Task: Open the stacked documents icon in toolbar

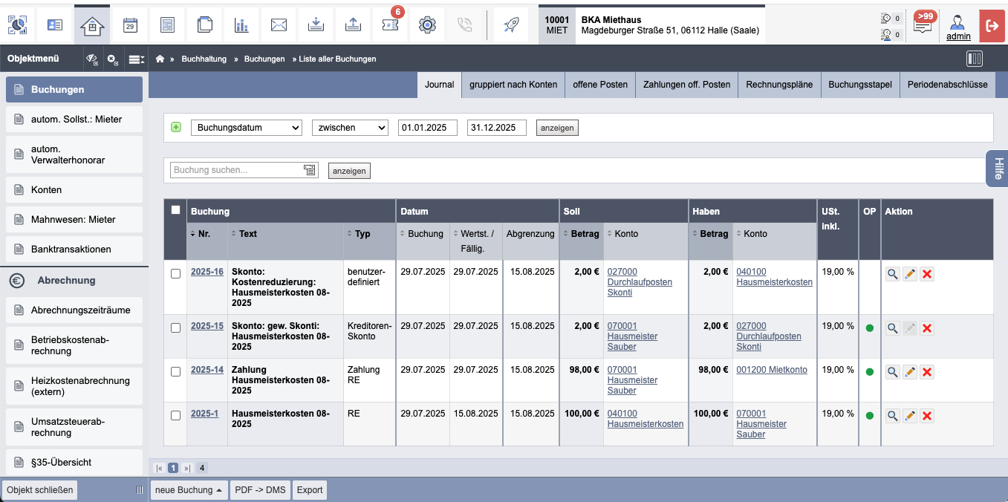Action: 204,25
